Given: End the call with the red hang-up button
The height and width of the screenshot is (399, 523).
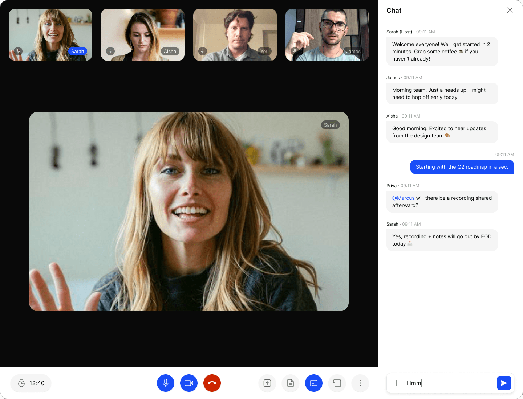Looking at the screenshot, I should (x=212, y=383).
